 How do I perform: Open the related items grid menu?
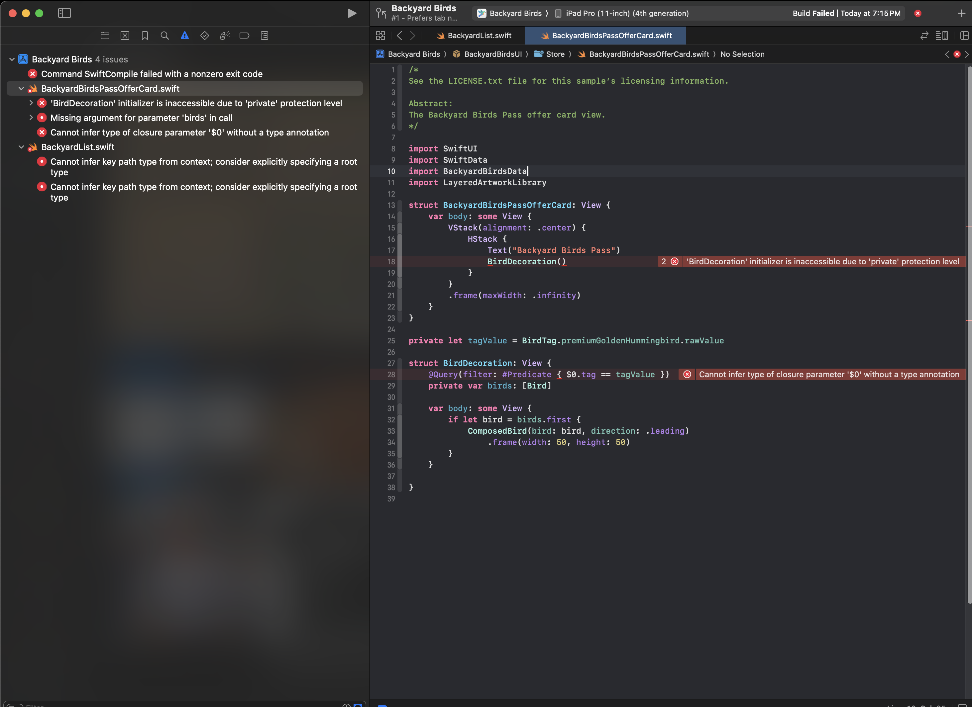(380, 36)
